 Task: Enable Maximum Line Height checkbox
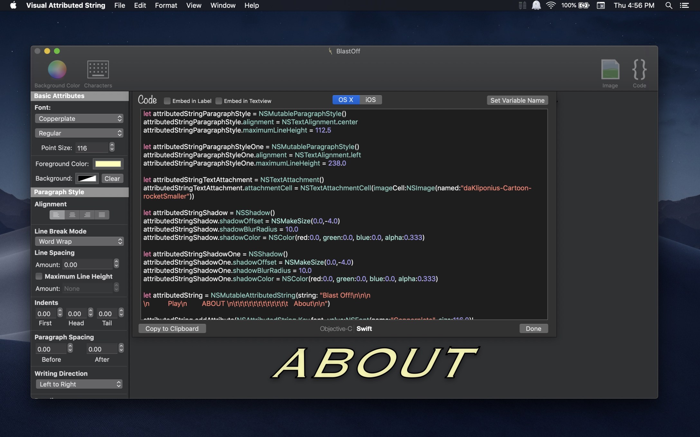coord(39,277)
